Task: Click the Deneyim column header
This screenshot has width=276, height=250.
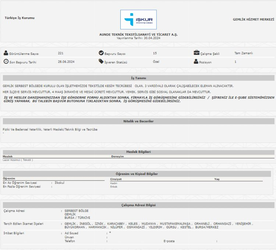Action: point(118,156)
